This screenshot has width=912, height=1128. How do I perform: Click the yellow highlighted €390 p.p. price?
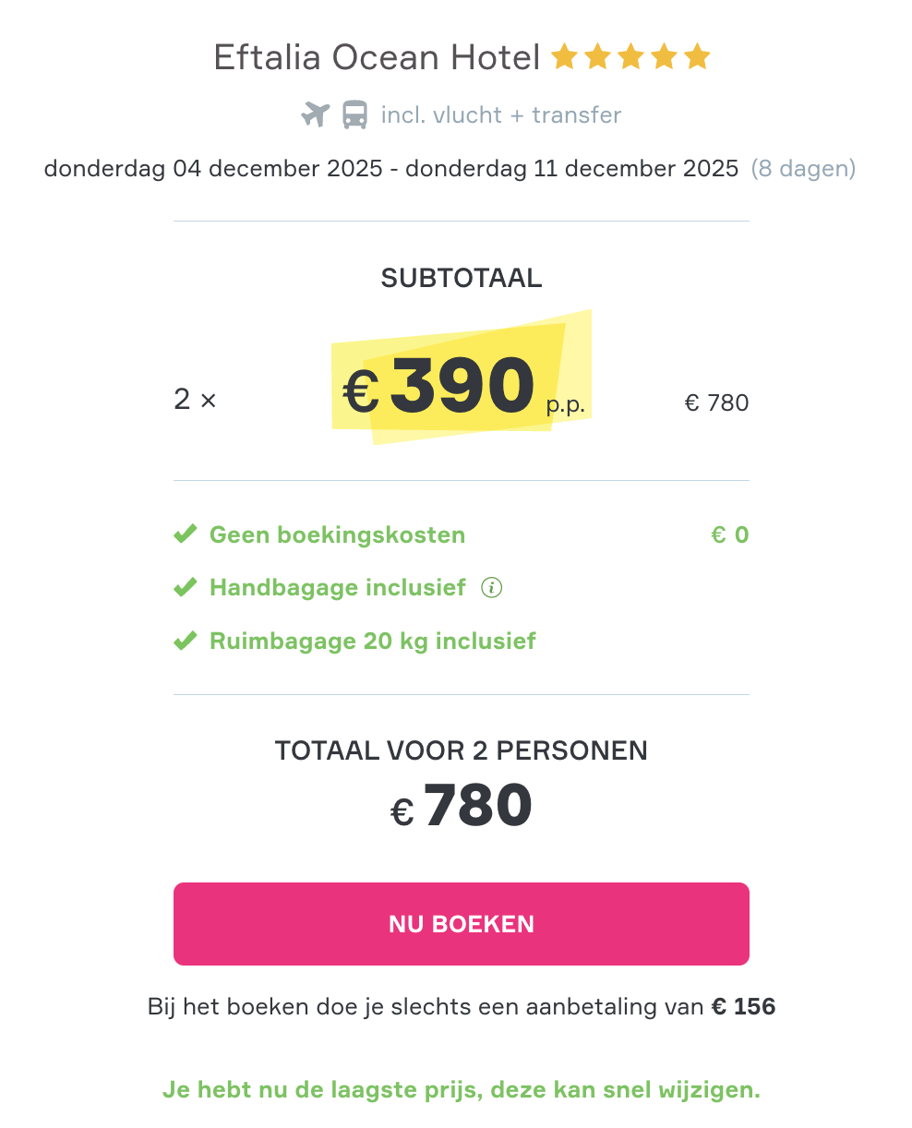click(462, 386)
